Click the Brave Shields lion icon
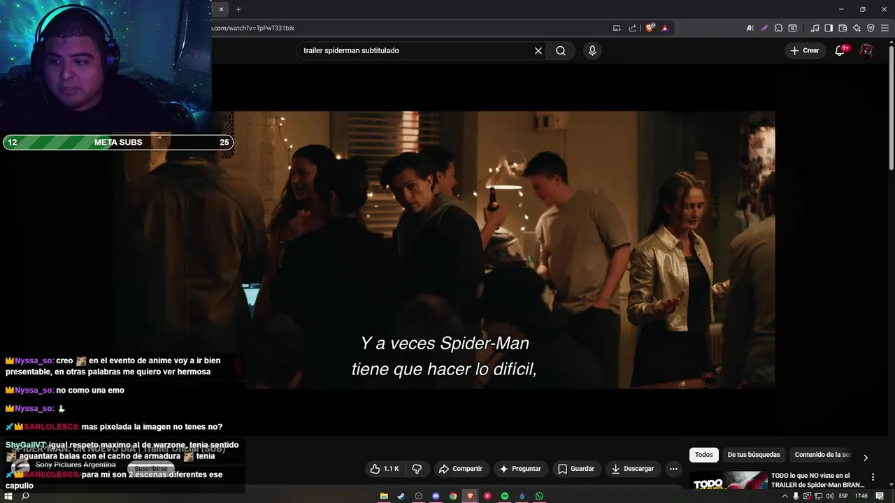Viewport: 895px width, 503px height. click(650, 28)
